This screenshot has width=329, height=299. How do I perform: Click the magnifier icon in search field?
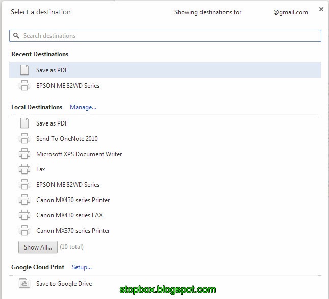click(x=16, y=35)
